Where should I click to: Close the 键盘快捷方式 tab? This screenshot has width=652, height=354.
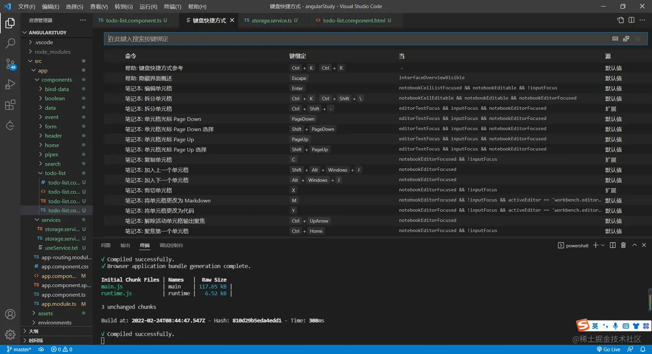232,20
